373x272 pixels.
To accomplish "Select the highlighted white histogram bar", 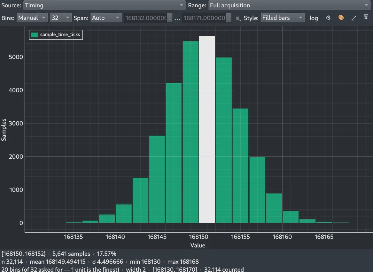I will click(x=207, y=130).
